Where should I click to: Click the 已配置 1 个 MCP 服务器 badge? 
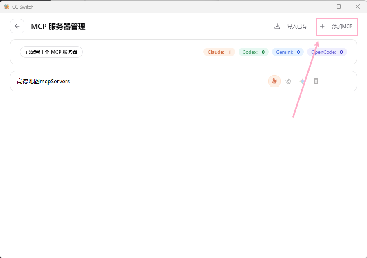click(51, 52)
